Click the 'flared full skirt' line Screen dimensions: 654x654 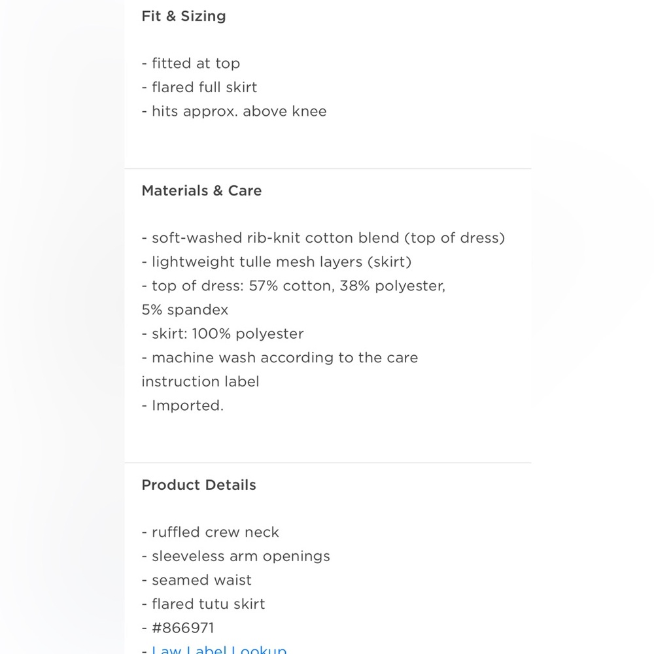click(199, 87)
